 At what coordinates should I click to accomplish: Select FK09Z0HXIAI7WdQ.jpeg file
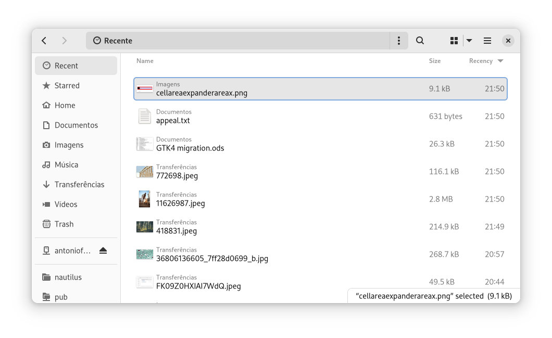[x=320, y=282]
